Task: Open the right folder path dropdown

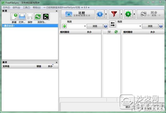Action: coord(140,26)
